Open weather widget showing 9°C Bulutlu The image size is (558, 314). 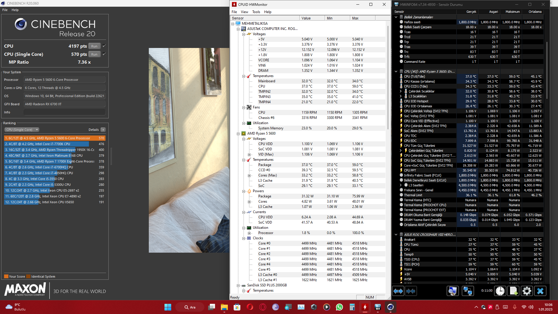(16, 307)
